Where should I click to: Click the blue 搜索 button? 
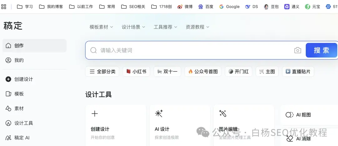click(x=321, y=50)
